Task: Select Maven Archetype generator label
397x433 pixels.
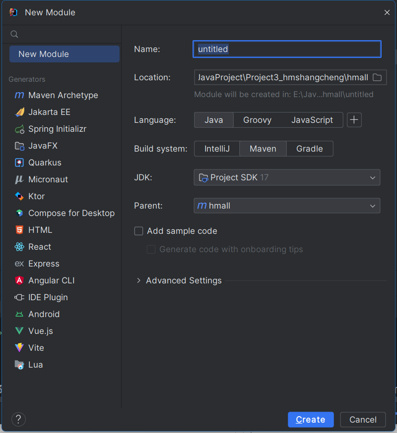Action: point(64,95)
